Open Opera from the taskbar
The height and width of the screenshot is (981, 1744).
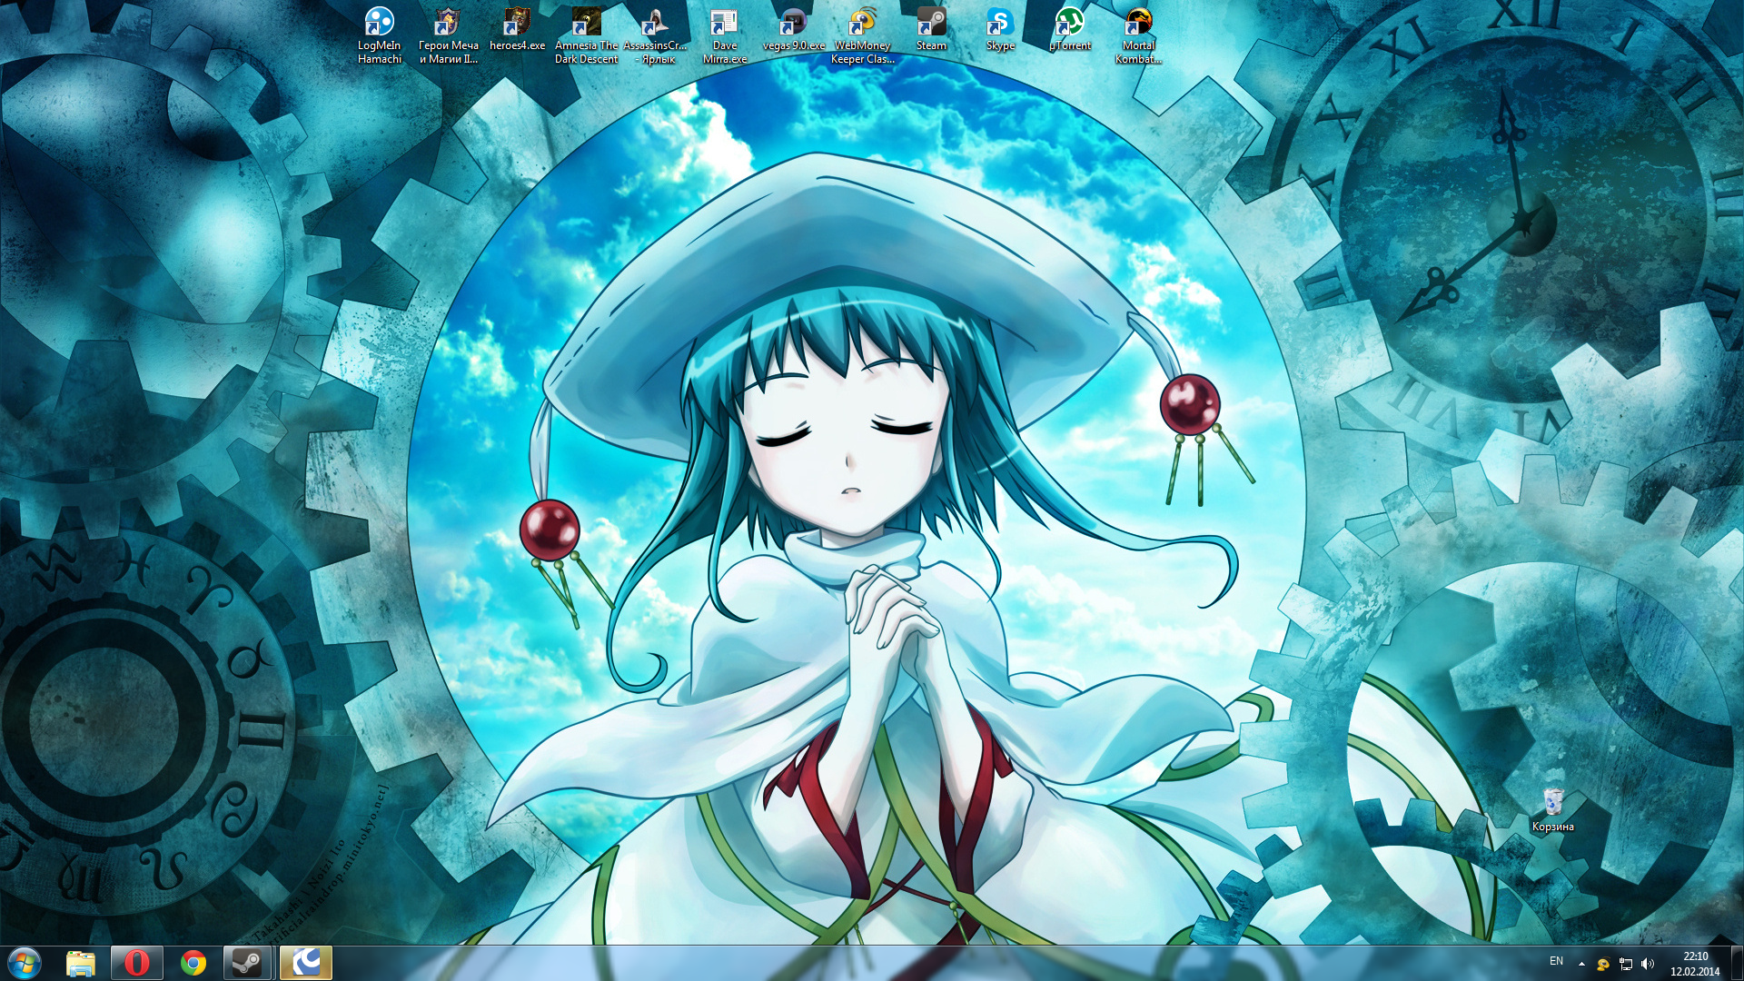[x=137, y=963]
